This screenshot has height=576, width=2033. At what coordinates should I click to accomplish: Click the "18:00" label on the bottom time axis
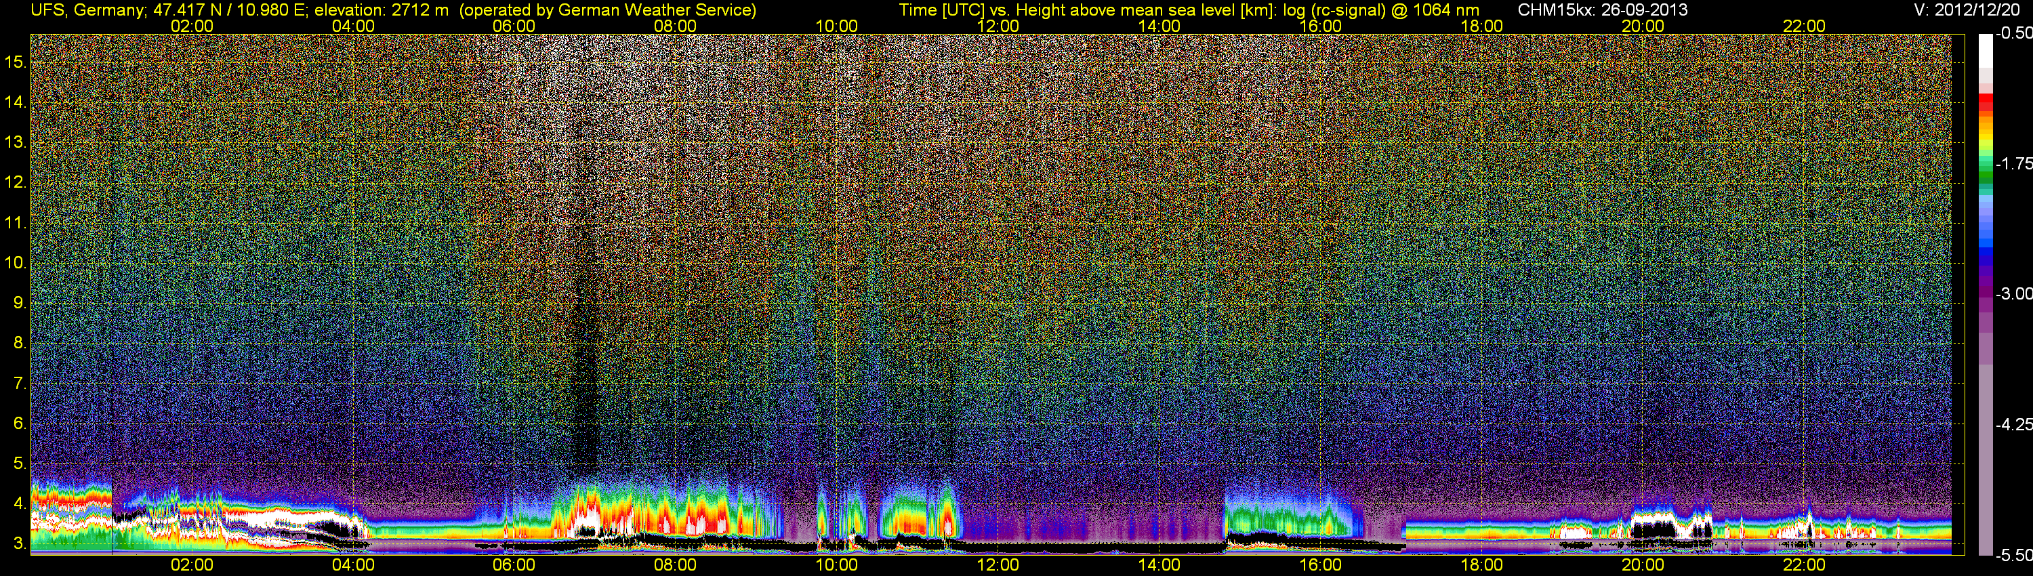1482,565
